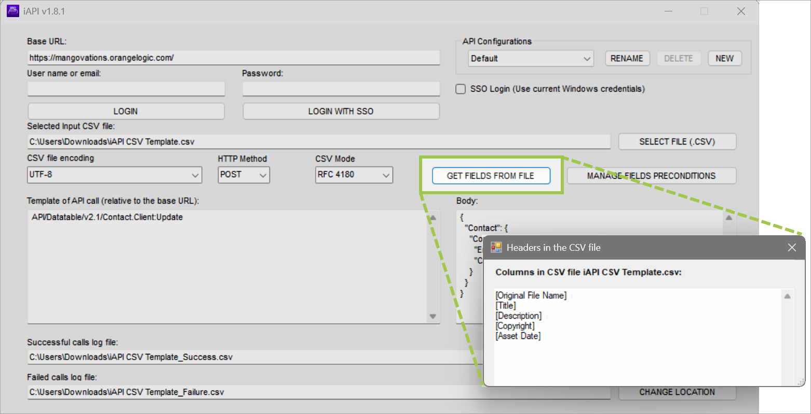Open MANAGE FIELDS PRECONDITIONS
This screenshot has height=414, width=811.
point(652,176)
